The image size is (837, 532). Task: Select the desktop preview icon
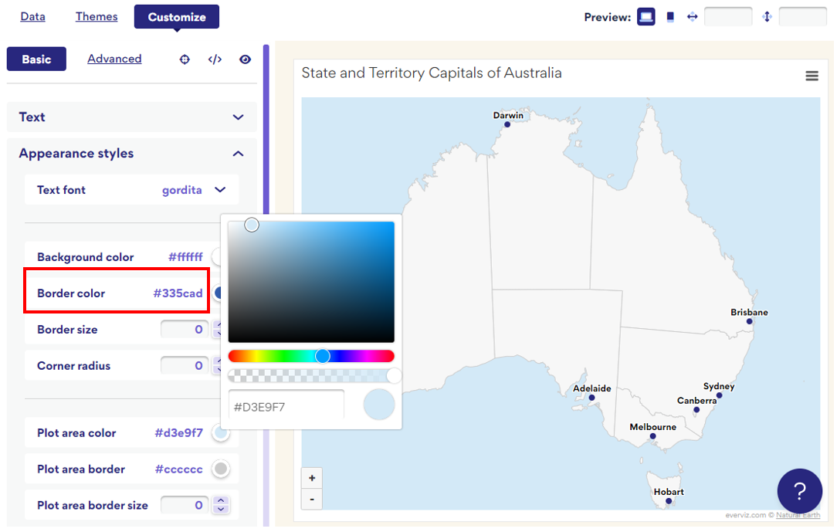tap(646, 15)
